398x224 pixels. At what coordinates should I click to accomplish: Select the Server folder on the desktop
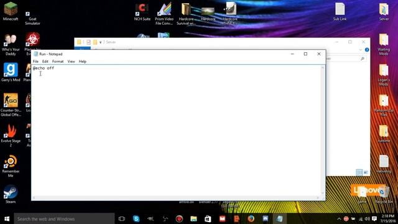tap(384, 11)
